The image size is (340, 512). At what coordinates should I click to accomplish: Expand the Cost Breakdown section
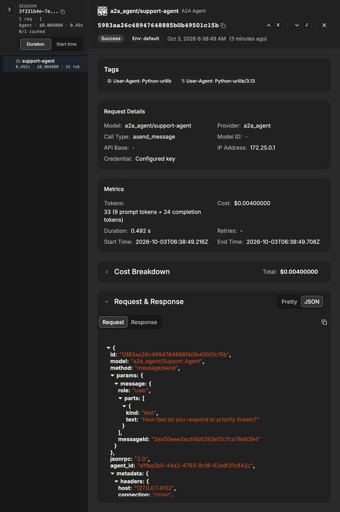(x=106, y=272)
